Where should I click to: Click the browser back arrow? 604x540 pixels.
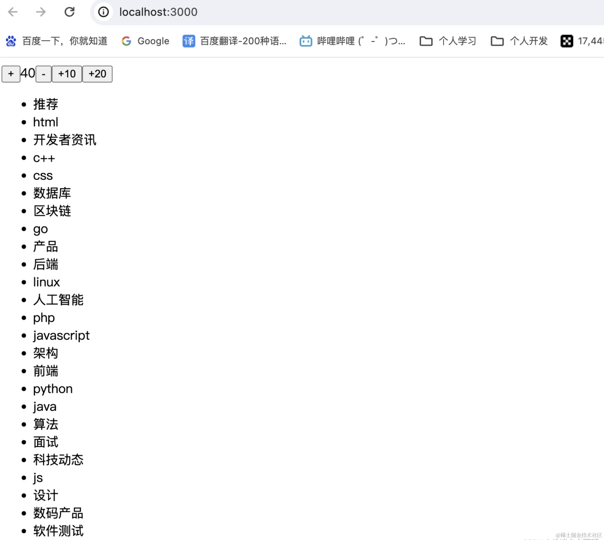tap(12, 12)
